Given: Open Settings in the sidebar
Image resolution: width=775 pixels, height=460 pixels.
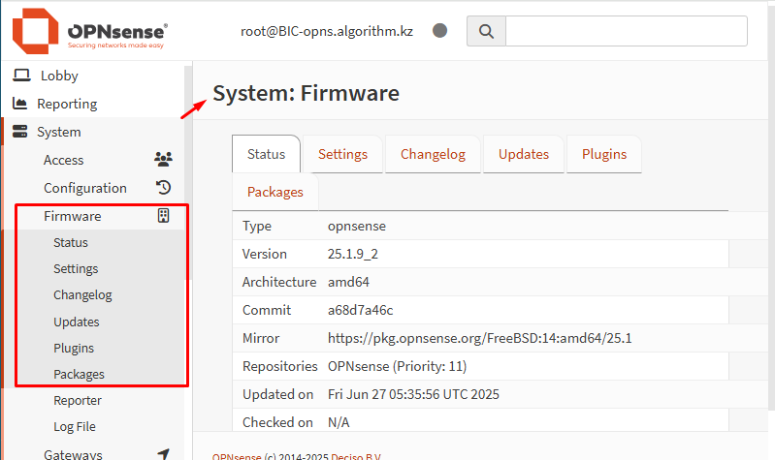Looking at the screenshot, I should (x=76, y=268).
